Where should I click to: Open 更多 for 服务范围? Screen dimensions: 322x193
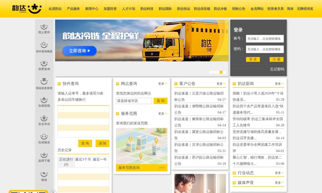(x=163, y=114)
